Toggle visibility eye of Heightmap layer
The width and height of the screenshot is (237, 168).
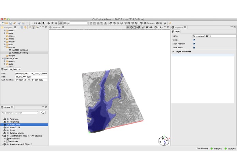(8, 122)
